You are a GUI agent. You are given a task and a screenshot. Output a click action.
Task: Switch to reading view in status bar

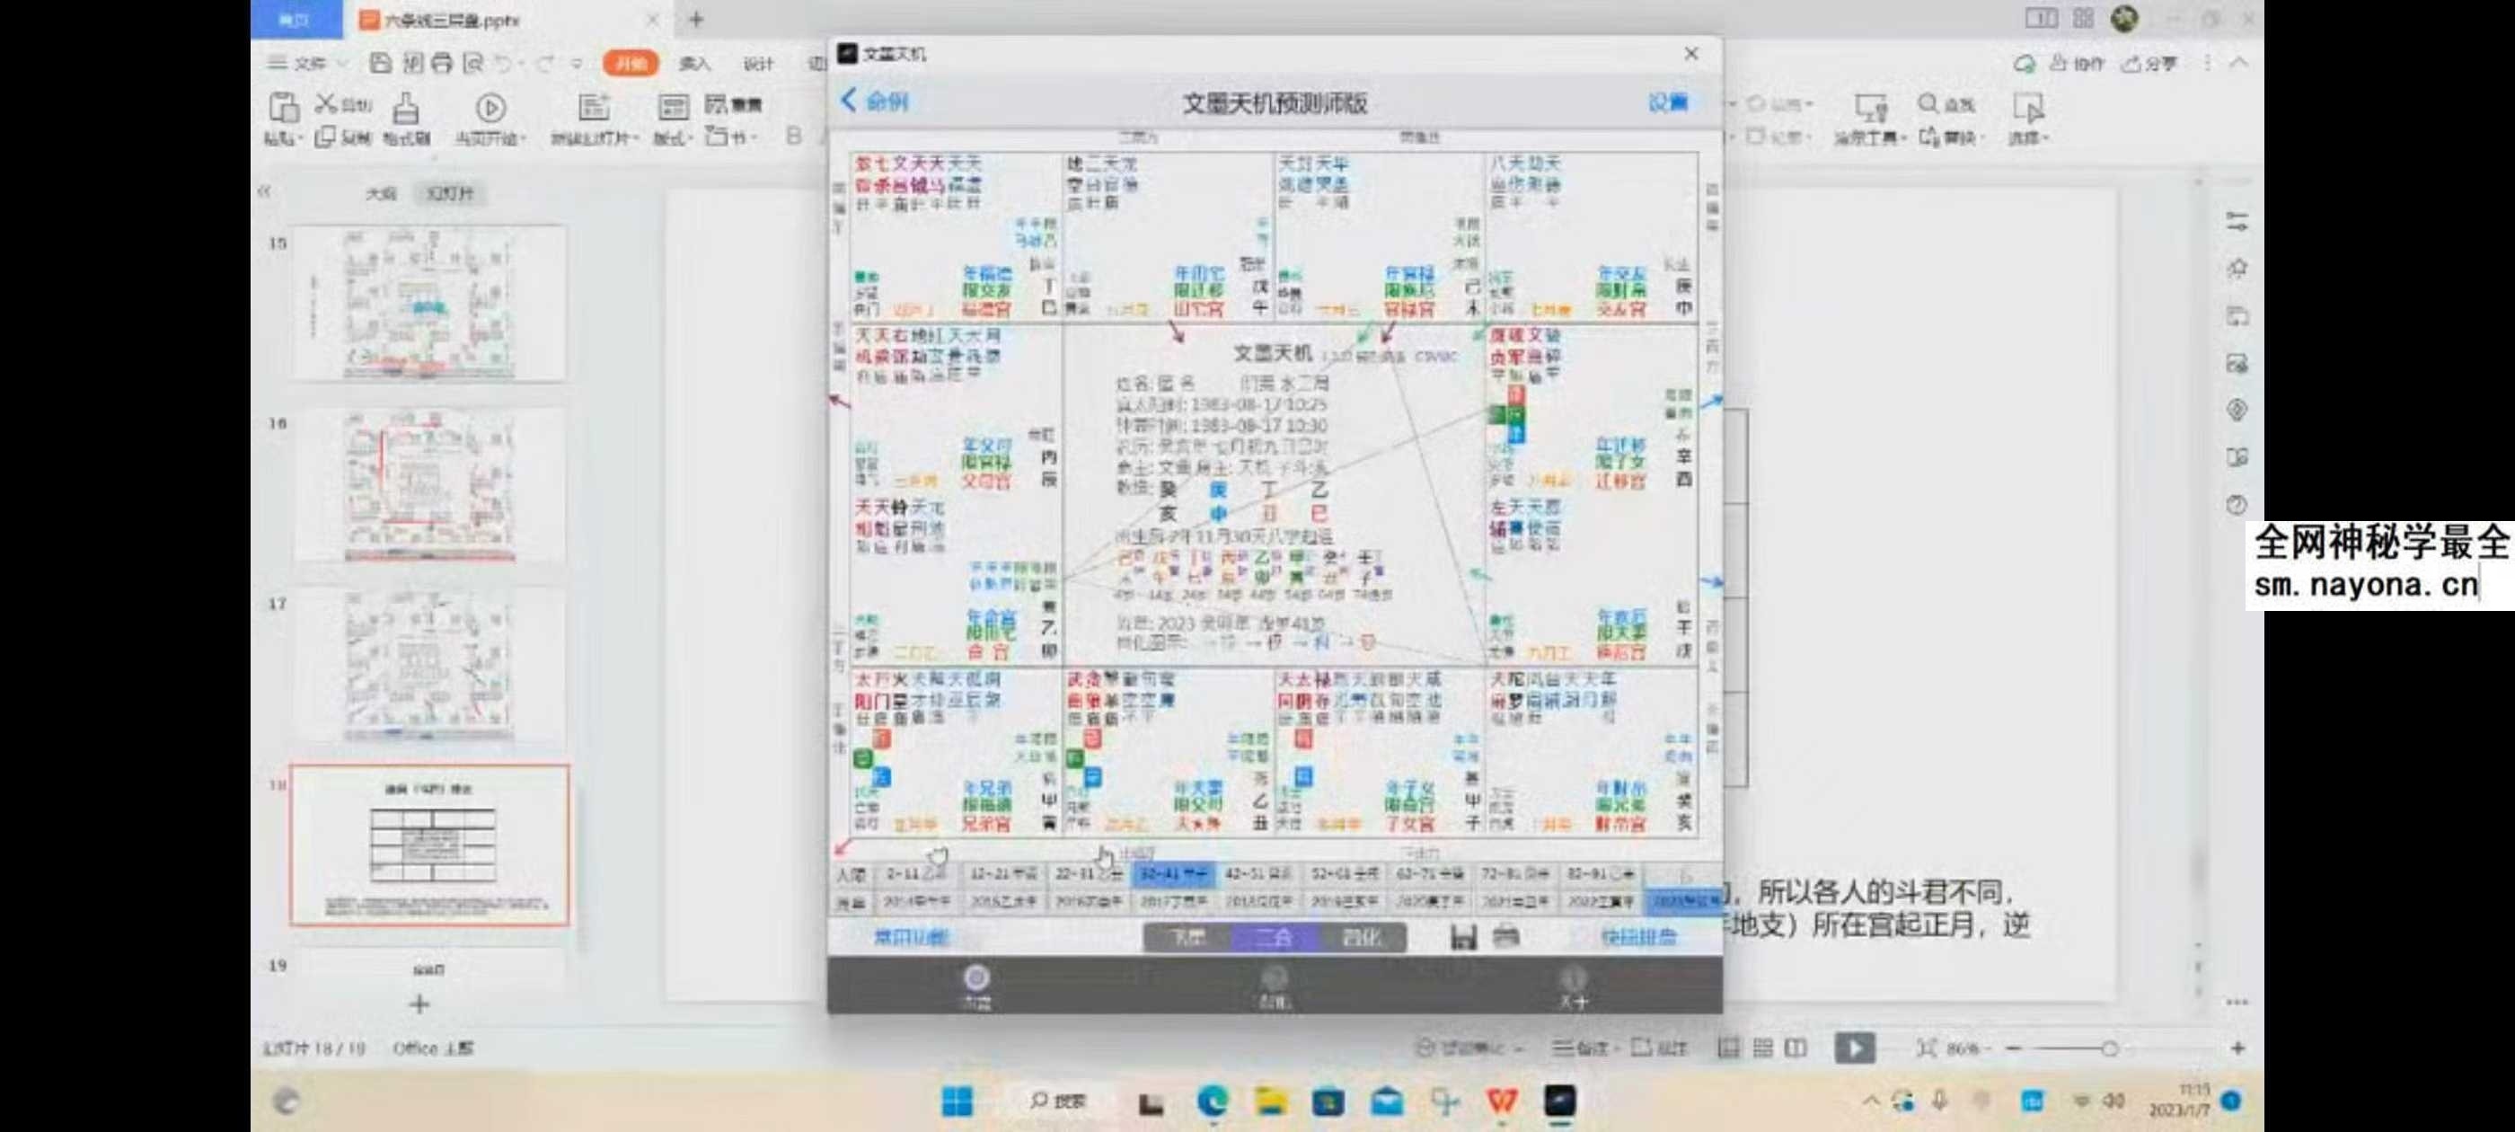click(x=1796, y=1048)
